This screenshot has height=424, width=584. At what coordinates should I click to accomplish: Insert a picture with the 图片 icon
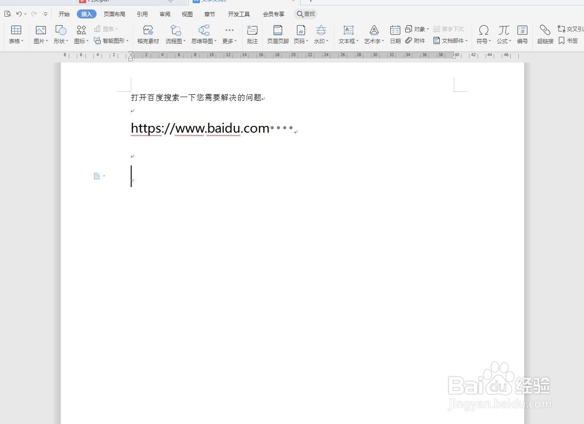(41, 30)
